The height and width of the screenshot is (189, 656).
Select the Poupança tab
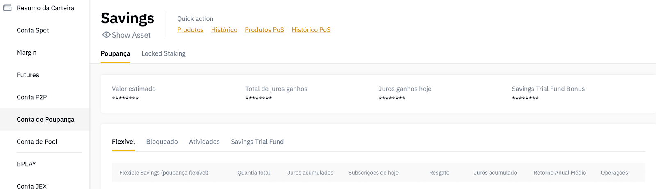point(116,53)
